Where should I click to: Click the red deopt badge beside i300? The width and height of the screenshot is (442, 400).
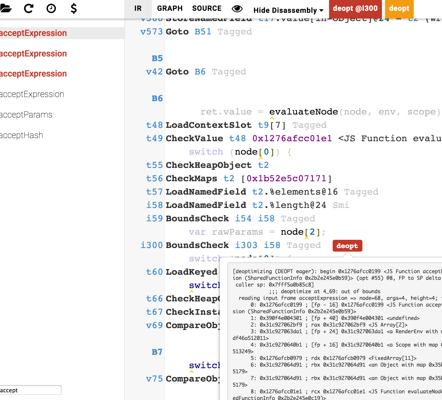point(347,246)
